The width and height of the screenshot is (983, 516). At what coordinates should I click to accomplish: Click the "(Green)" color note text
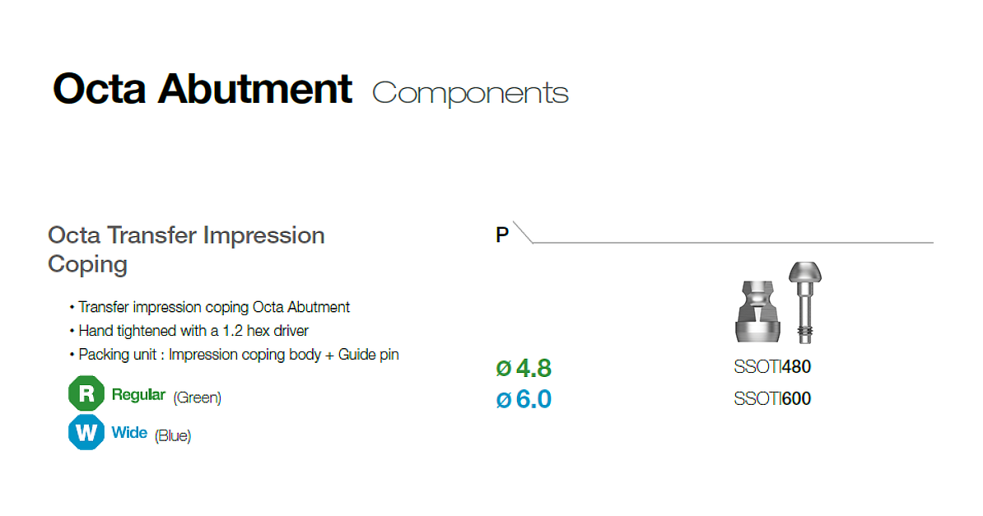coord(197,398)
